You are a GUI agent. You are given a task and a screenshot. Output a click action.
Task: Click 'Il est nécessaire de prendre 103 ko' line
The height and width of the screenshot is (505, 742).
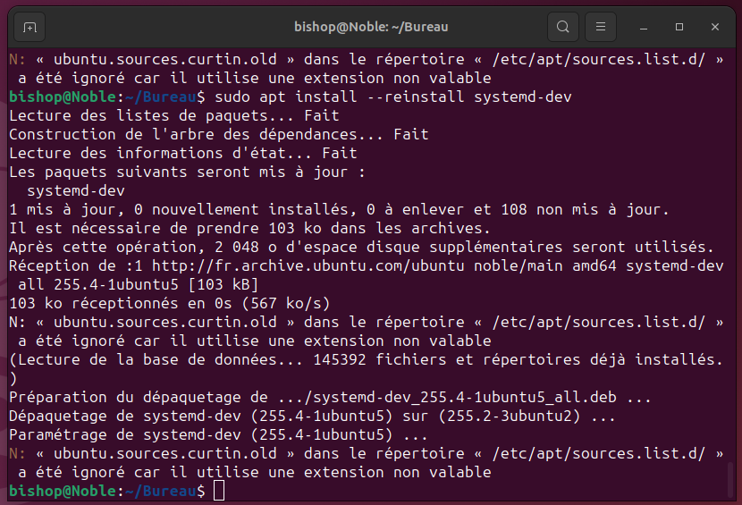click(x=249, y=229)
